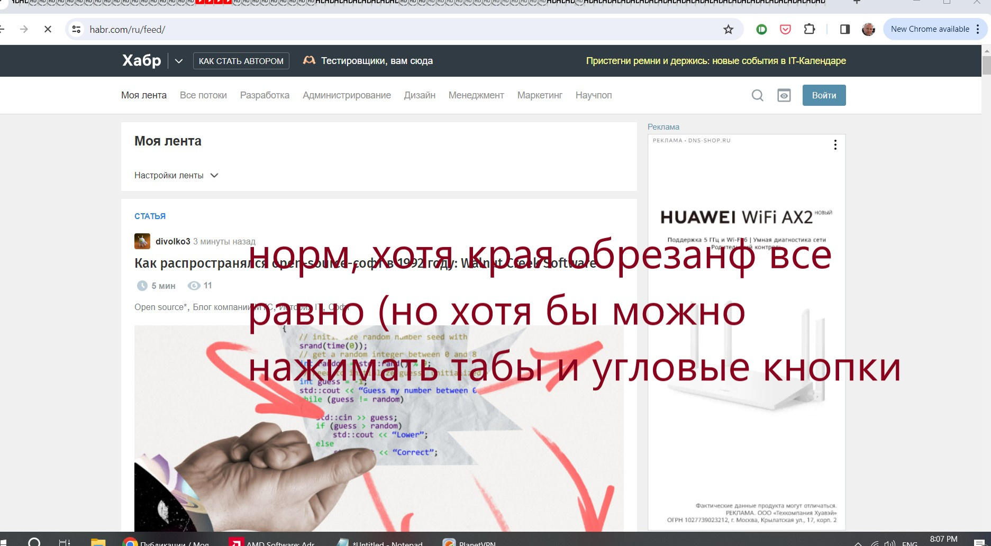Open the Pocket extension icon
The width and height of the screenshot is (991, 546).
785,30
